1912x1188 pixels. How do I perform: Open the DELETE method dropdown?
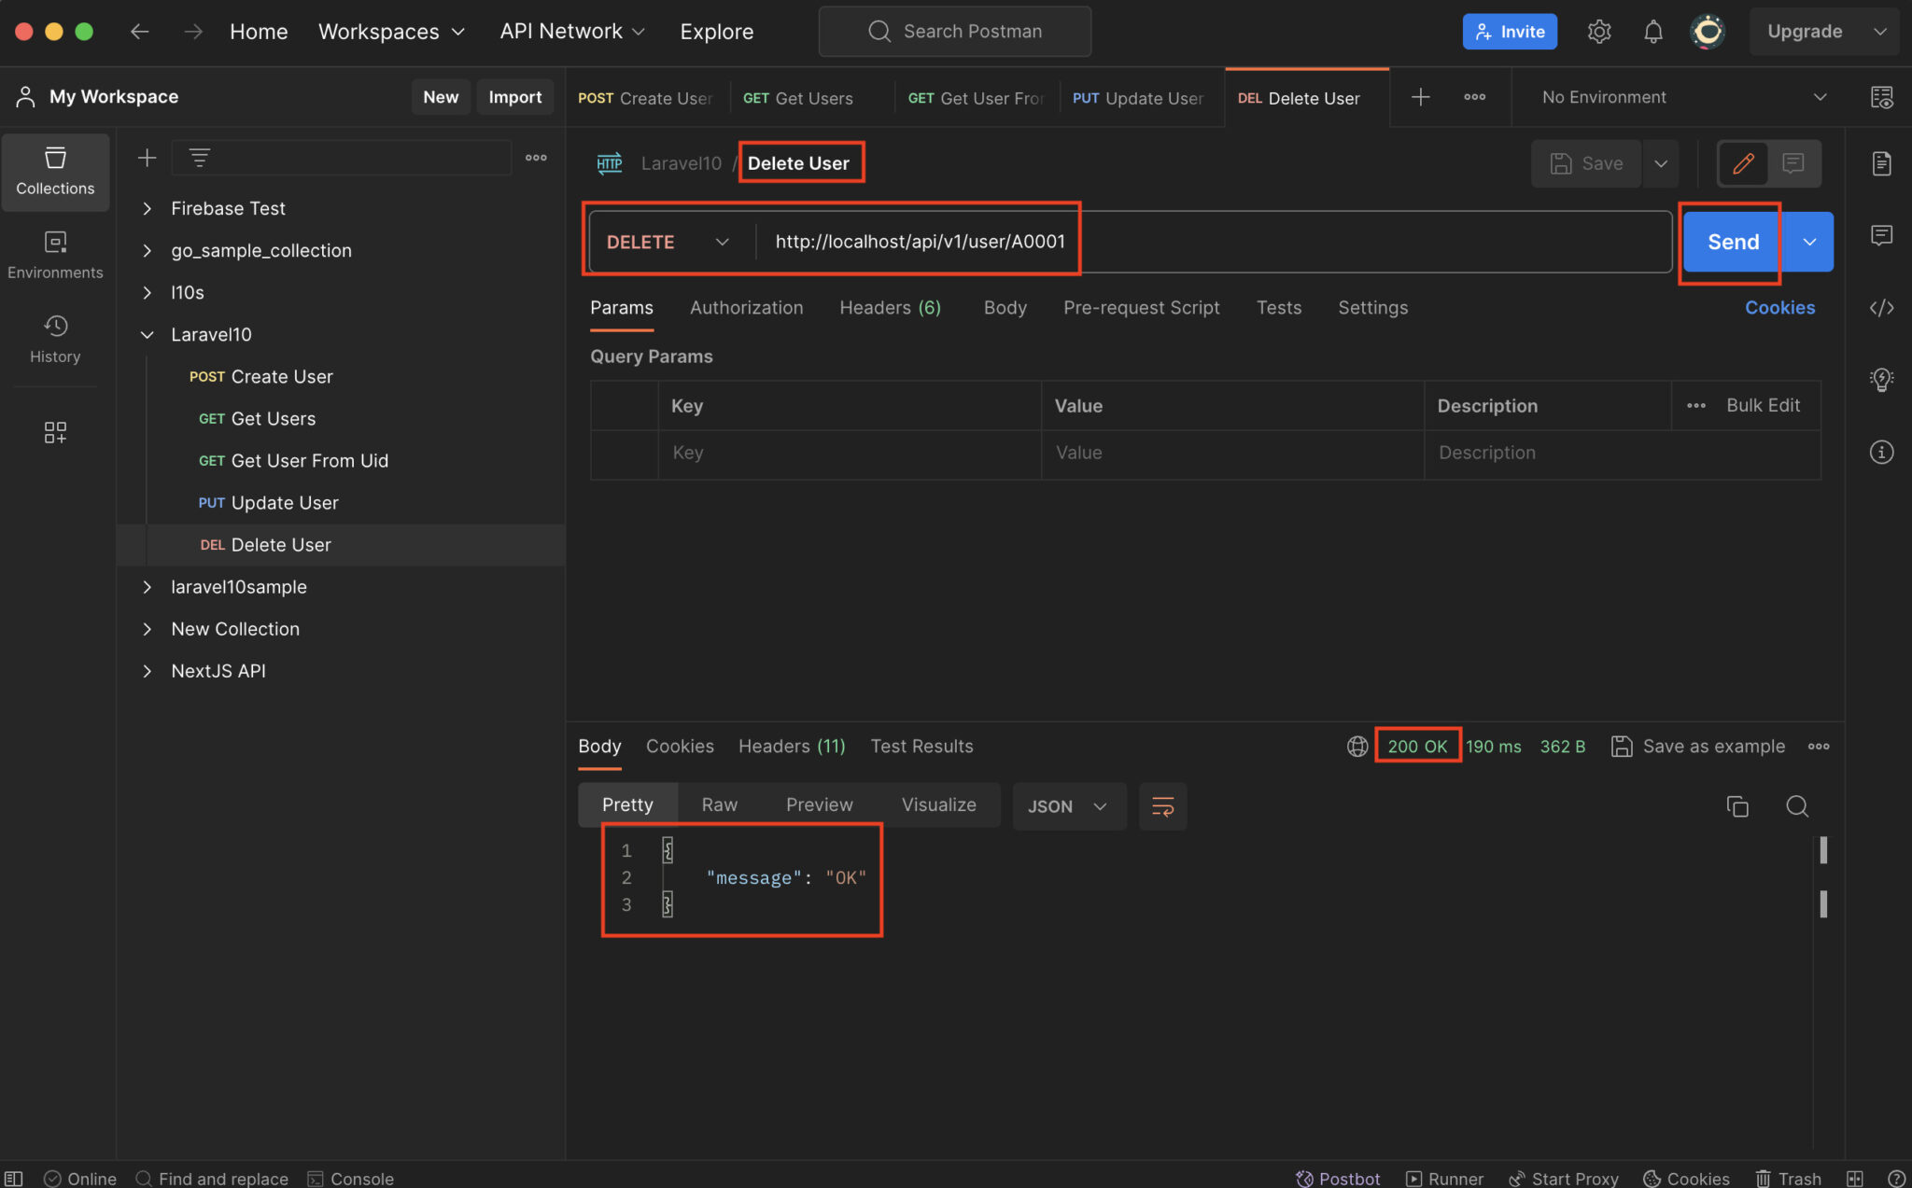coord(667,241)
